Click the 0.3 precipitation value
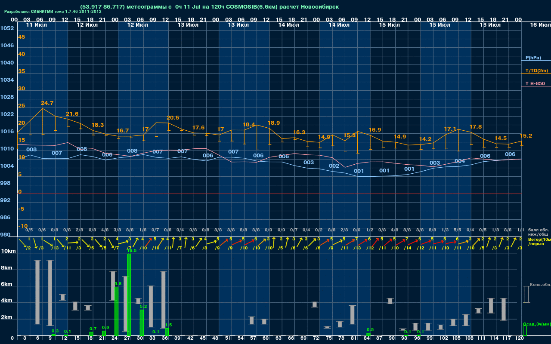551x344 pixels. 55,331
